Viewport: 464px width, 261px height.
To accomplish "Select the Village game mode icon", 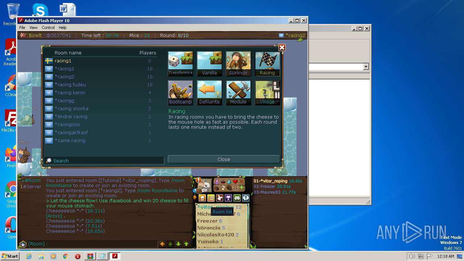I will pos(267,92).
